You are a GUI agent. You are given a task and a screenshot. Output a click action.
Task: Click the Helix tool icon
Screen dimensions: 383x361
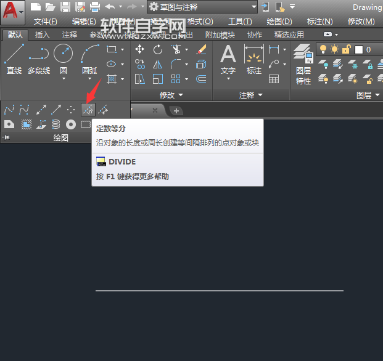click(x=56, y=124)
